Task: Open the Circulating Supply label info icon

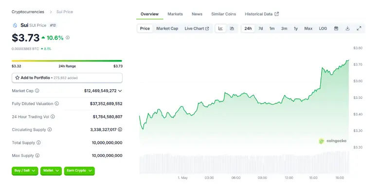Action: pyautogui.click(x=50, y=129)
